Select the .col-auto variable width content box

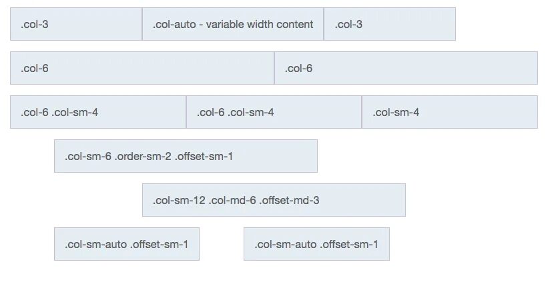point(233,24)
